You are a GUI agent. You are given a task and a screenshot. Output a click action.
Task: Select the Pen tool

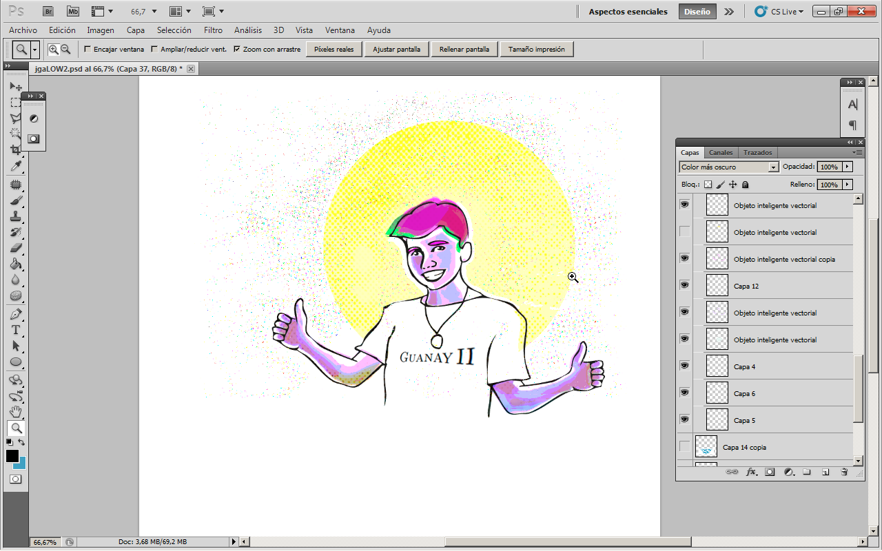[x=15, y=314]
